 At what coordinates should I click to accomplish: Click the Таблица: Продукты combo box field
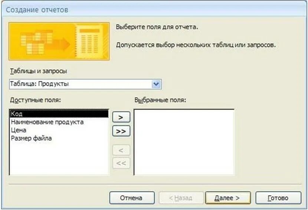(x=85, y=84)
